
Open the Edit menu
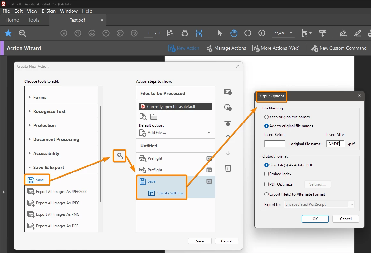tap(19, 11)
